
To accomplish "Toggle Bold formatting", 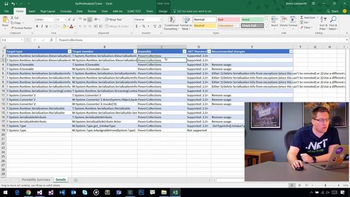I will click(37, 26).
